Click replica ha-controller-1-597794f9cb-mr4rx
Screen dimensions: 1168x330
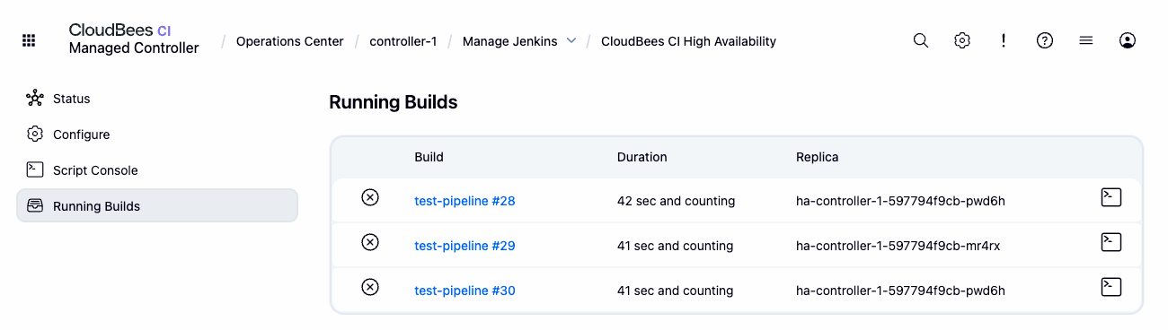898,246
